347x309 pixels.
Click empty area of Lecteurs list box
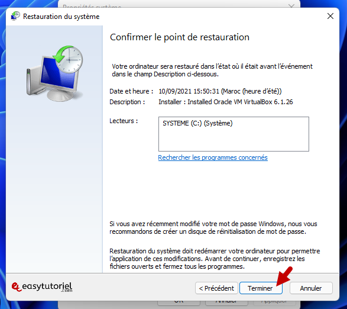tap(234, 140)
